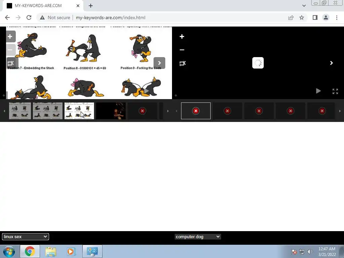Click the address bar URL

(x=111, y=17)
